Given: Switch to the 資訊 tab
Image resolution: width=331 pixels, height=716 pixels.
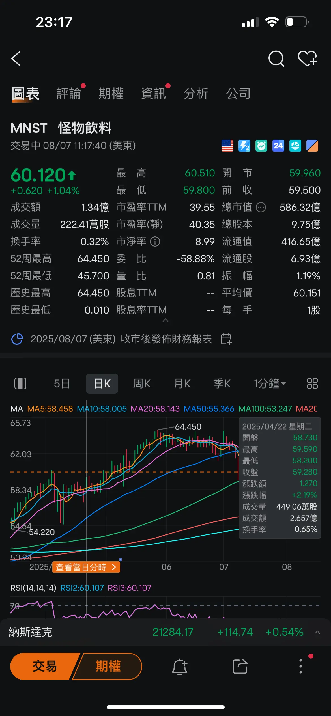Looking at the screenshot, I should [154, 94].
